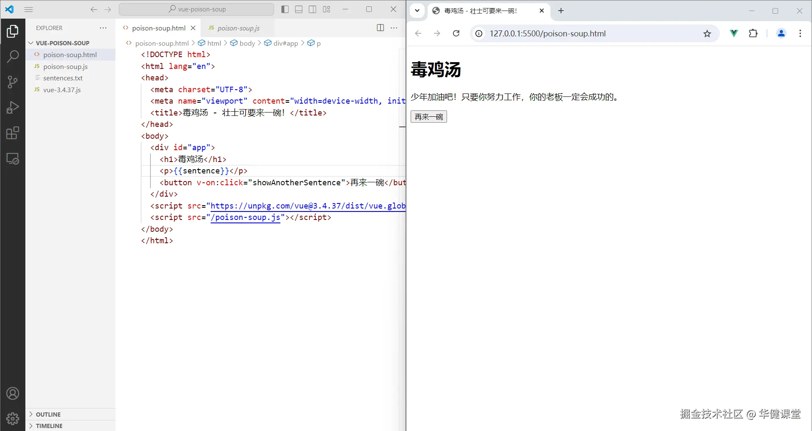Click the showAnotherSentence handler text in the code

pos(296,183)
